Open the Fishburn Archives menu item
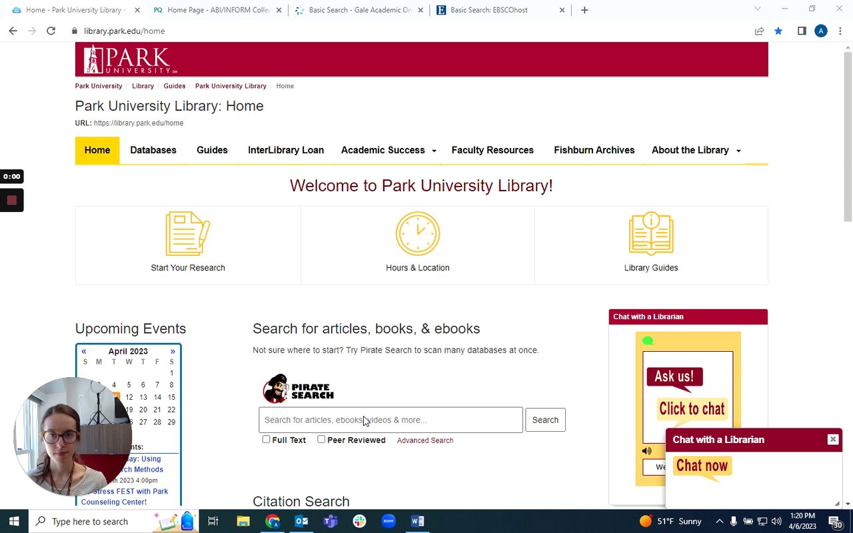The height and width of the screenshot is (533, 853). click(x=594, y=150)
